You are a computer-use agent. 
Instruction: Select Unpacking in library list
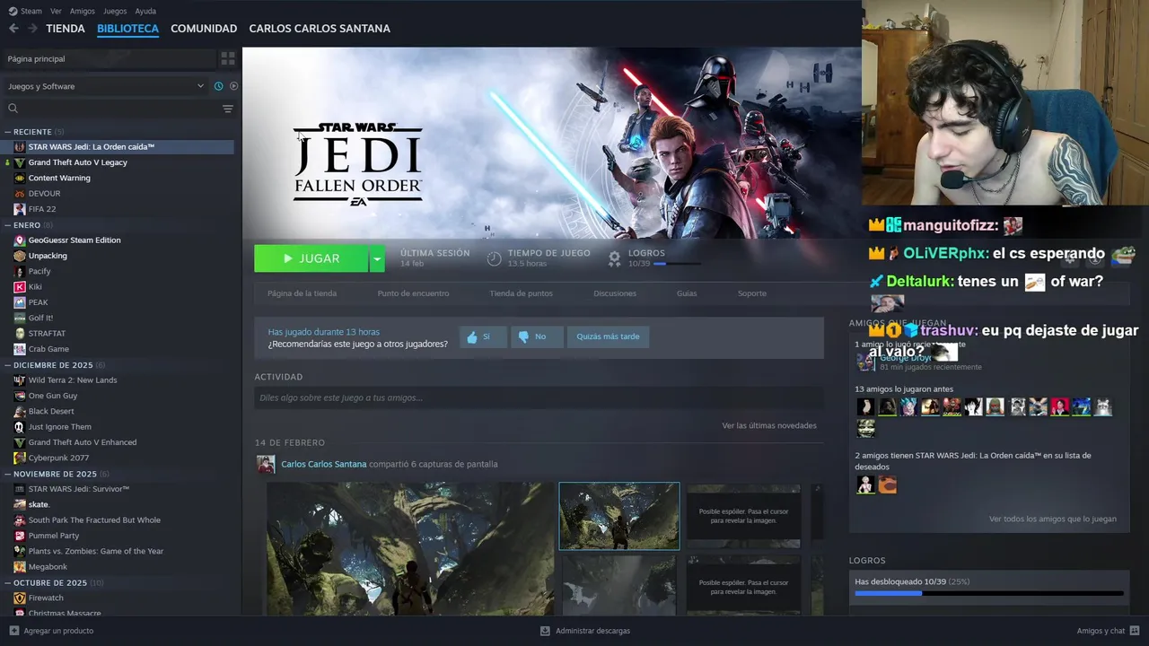click(48, 256)
